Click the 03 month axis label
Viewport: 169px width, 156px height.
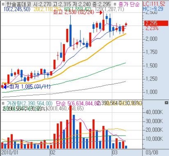115,153
